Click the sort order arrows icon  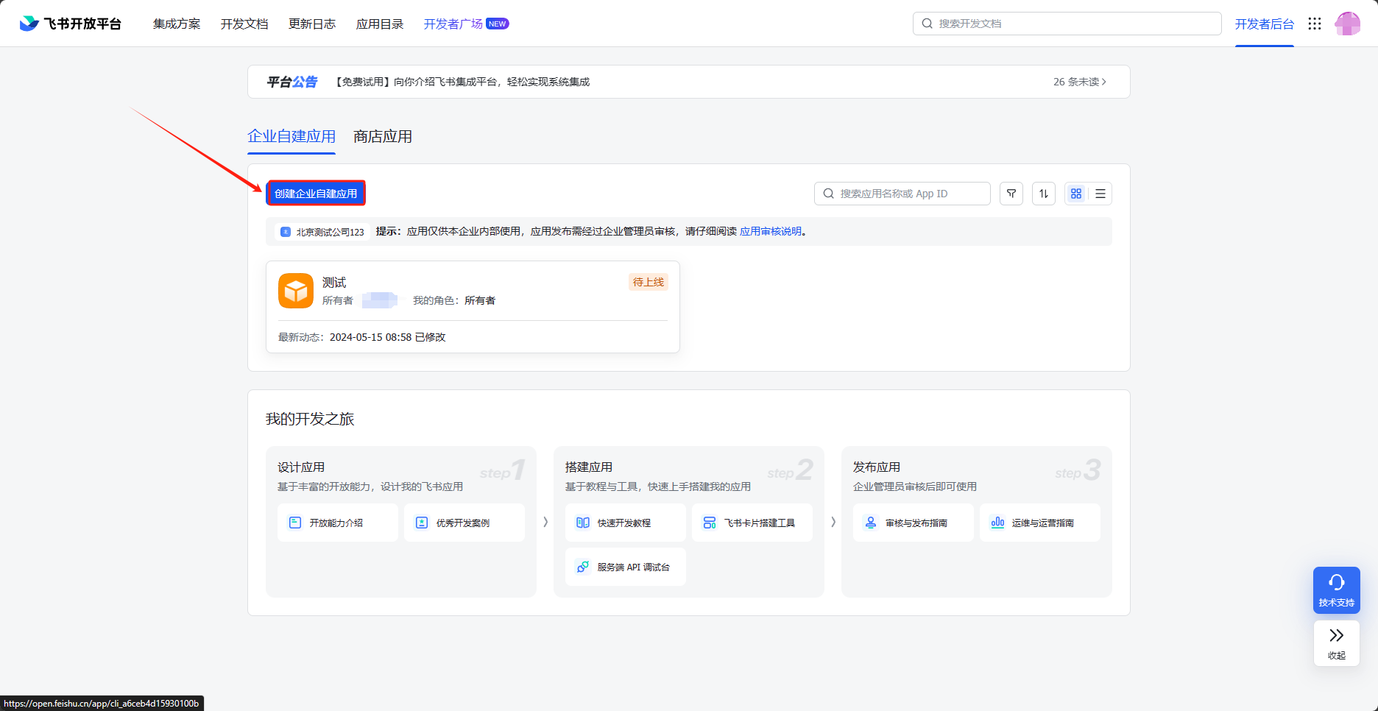[x=1044, y=194]
